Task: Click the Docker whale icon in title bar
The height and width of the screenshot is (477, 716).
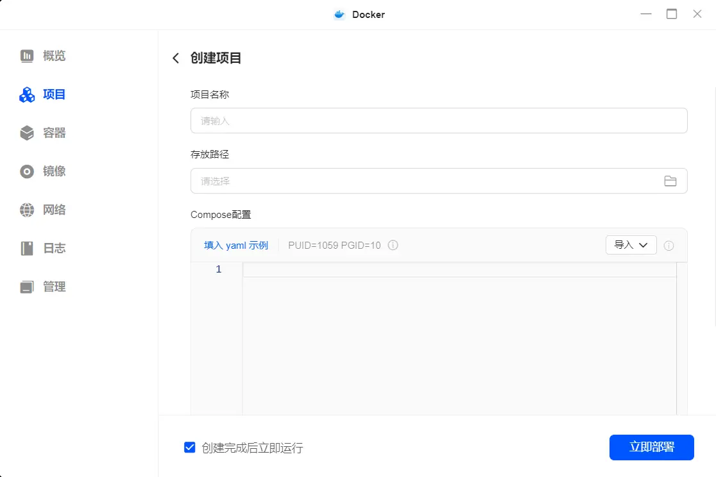Action: click(x=339, y=13)
